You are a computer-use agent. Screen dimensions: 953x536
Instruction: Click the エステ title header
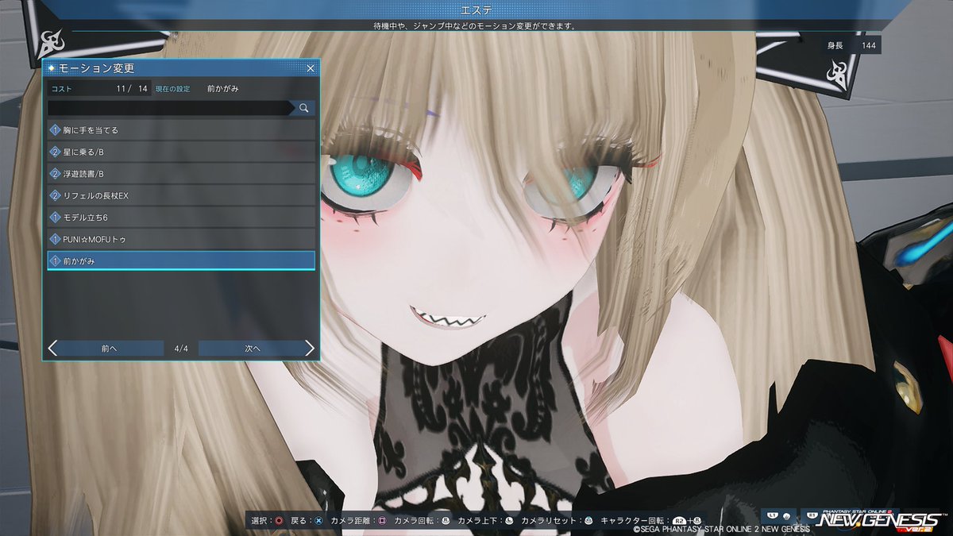[x=476, y=10]
